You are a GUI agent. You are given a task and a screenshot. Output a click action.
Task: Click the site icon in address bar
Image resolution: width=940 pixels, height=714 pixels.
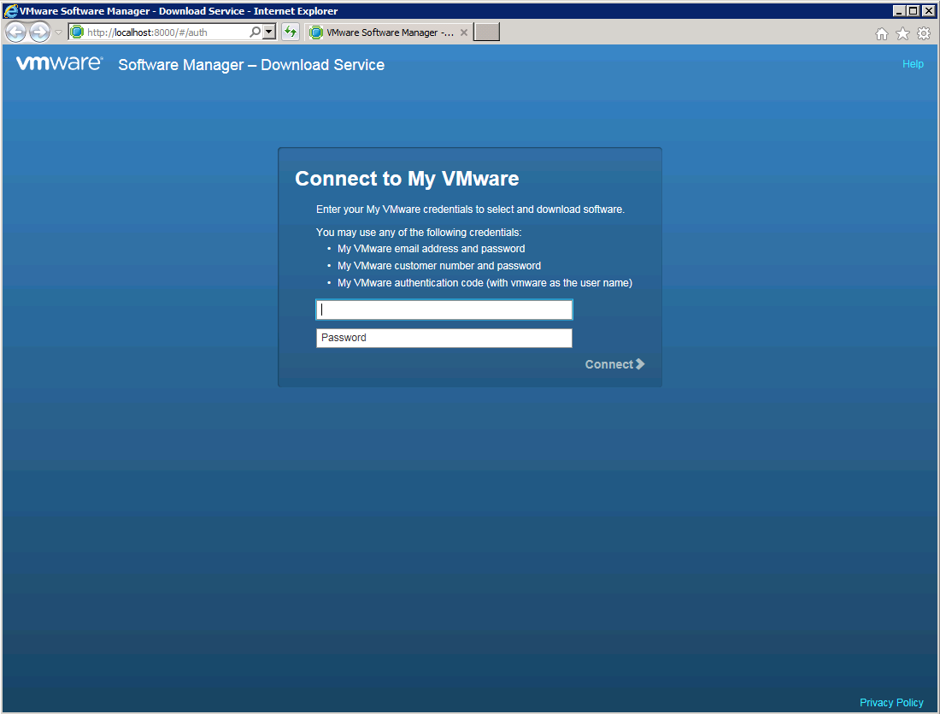[x=78, y=32]
